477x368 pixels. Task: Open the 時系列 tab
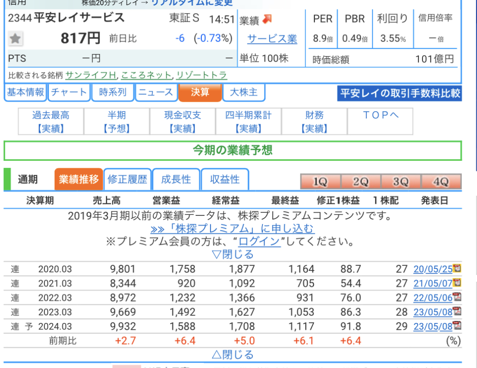coord(113,93)
